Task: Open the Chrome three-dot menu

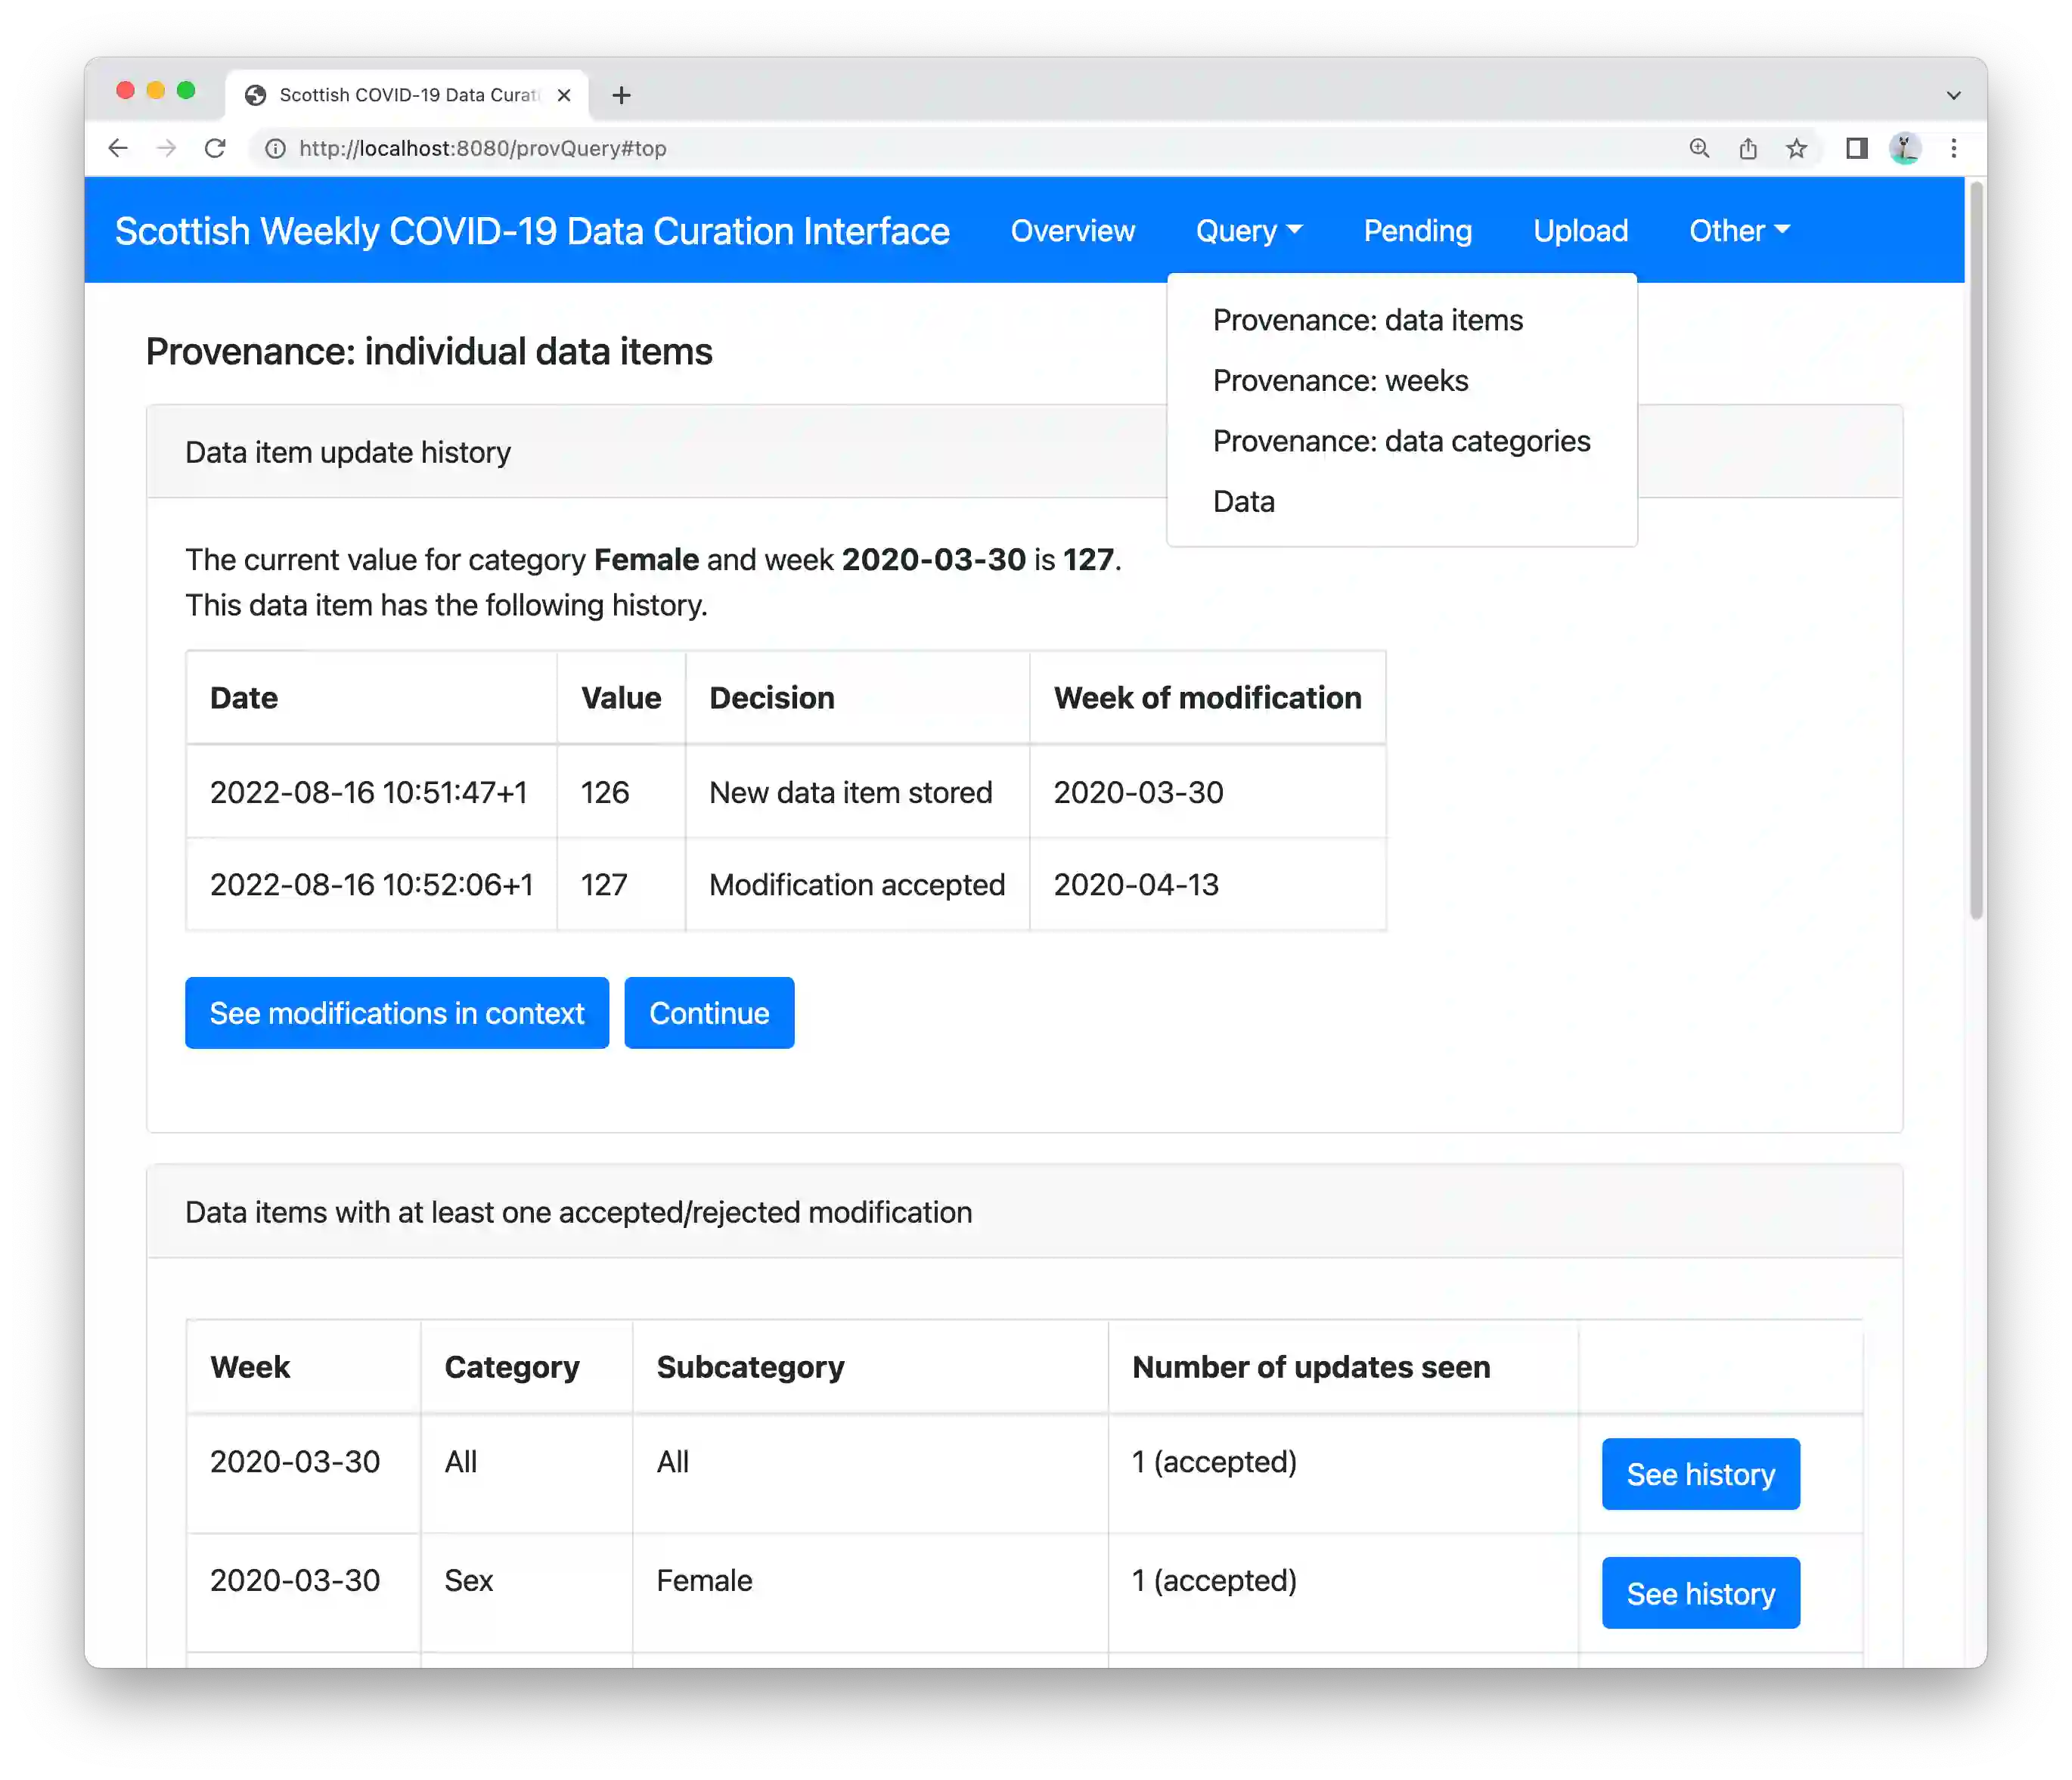Action: click(1953, 149)
